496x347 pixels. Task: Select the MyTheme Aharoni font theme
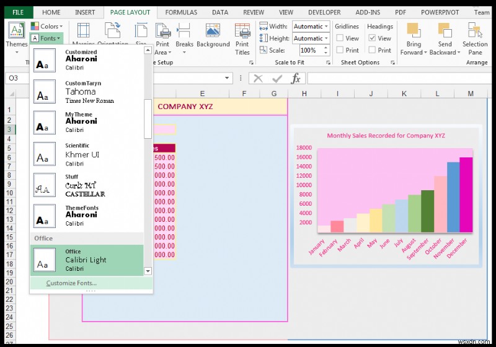(87, 123)
